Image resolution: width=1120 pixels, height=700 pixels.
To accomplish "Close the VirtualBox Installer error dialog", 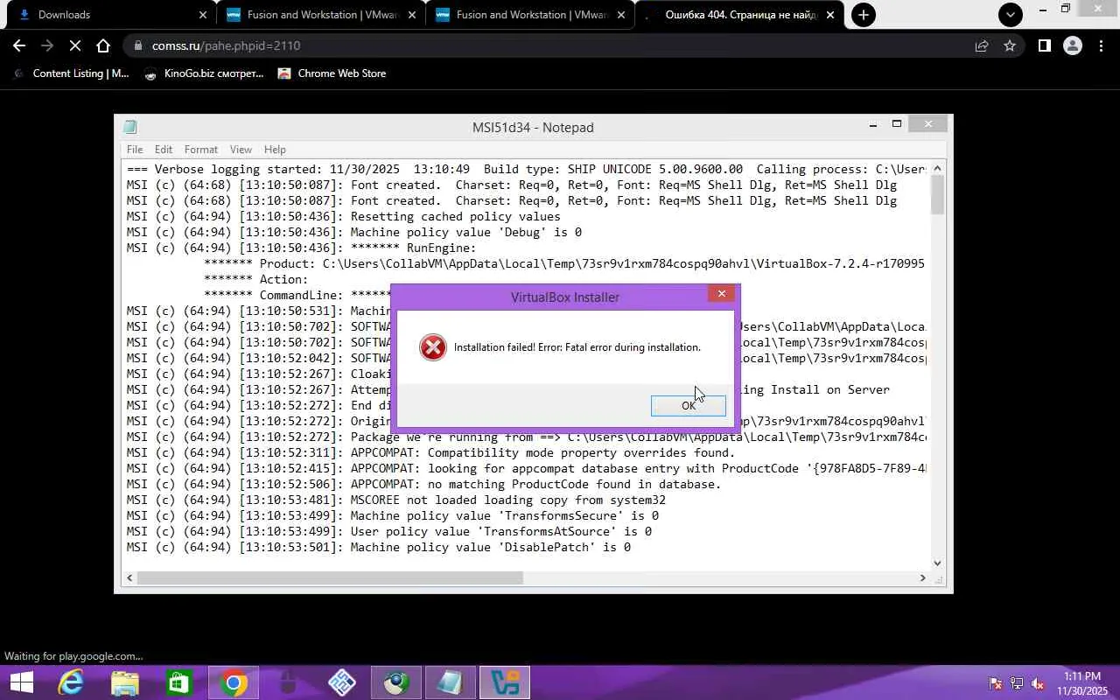I will pos(721,294).
